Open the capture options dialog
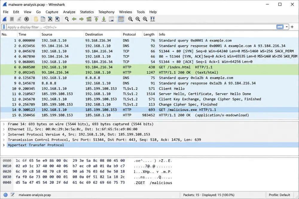Image resolution: width=299 pixels, height=199 pixels. pyautogui.click(x=27, y=19)
